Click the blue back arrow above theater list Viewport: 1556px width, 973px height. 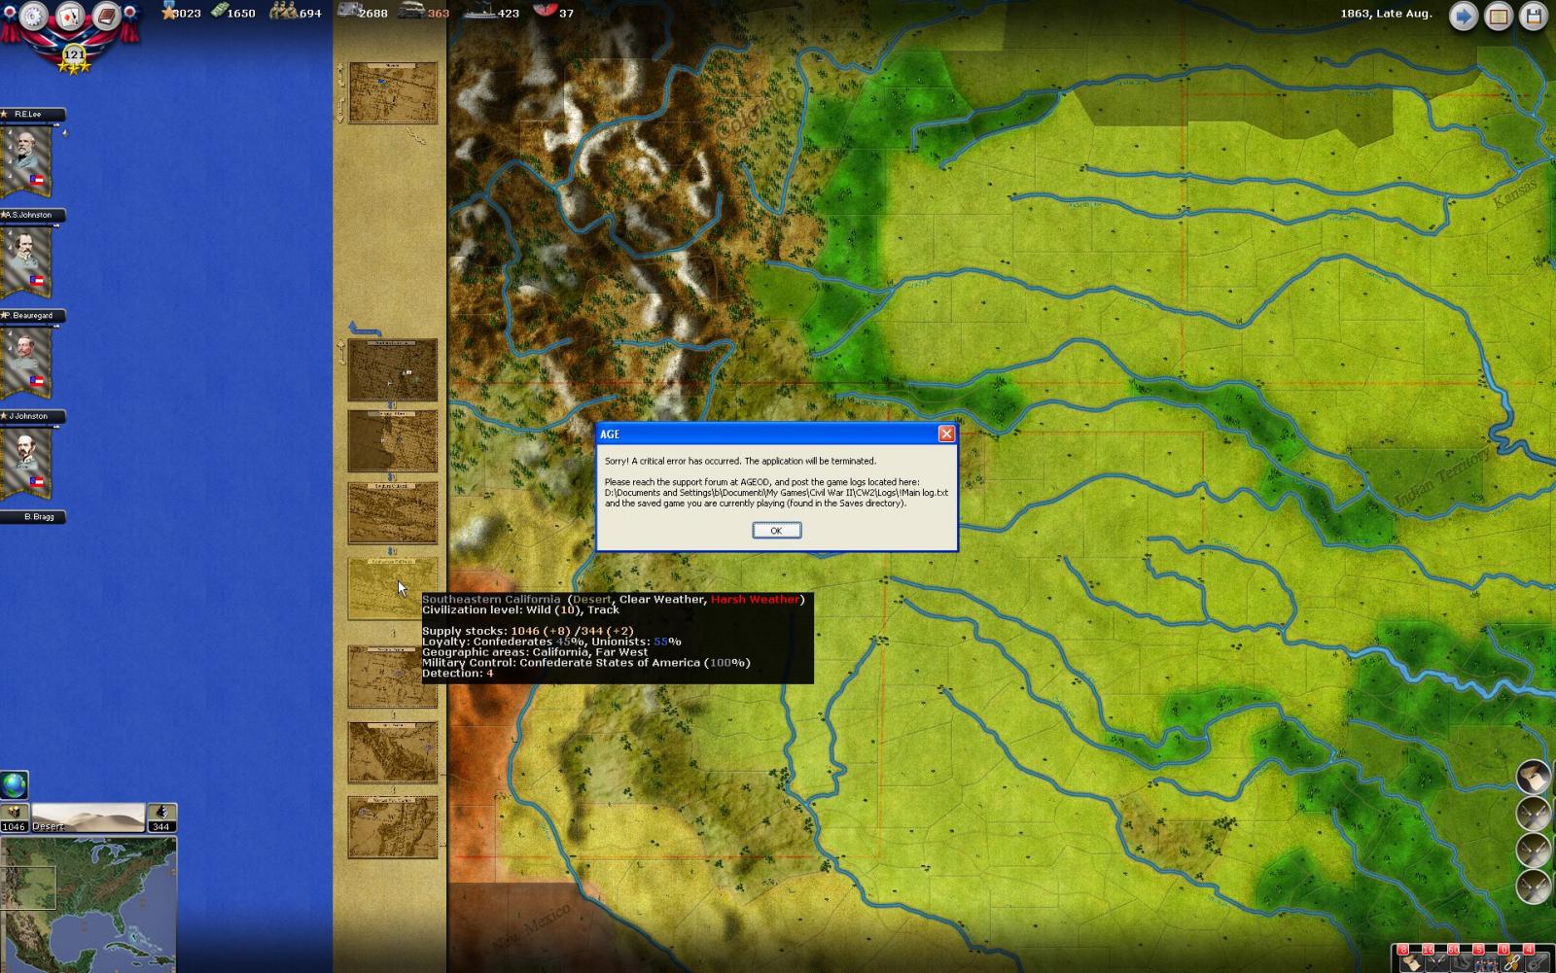365,330
